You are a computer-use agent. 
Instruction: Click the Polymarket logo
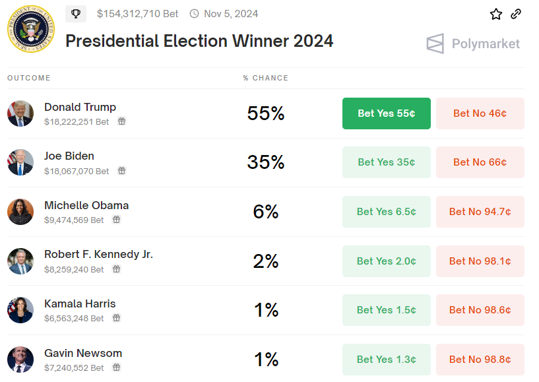click(x=473, y=44)
